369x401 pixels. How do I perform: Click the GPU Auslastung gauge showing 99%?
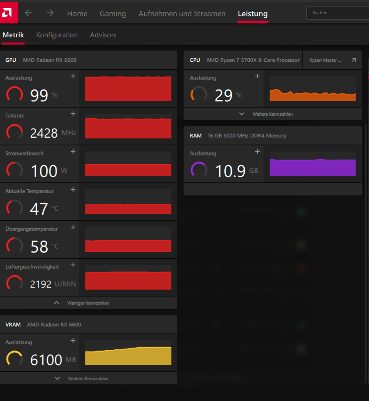(15, 94)
